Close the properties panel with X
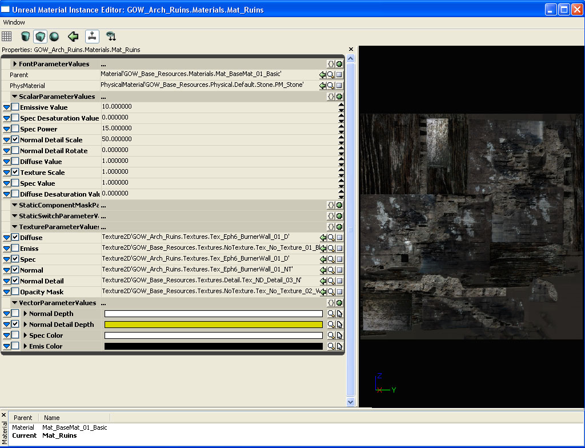 coord(351,49)
